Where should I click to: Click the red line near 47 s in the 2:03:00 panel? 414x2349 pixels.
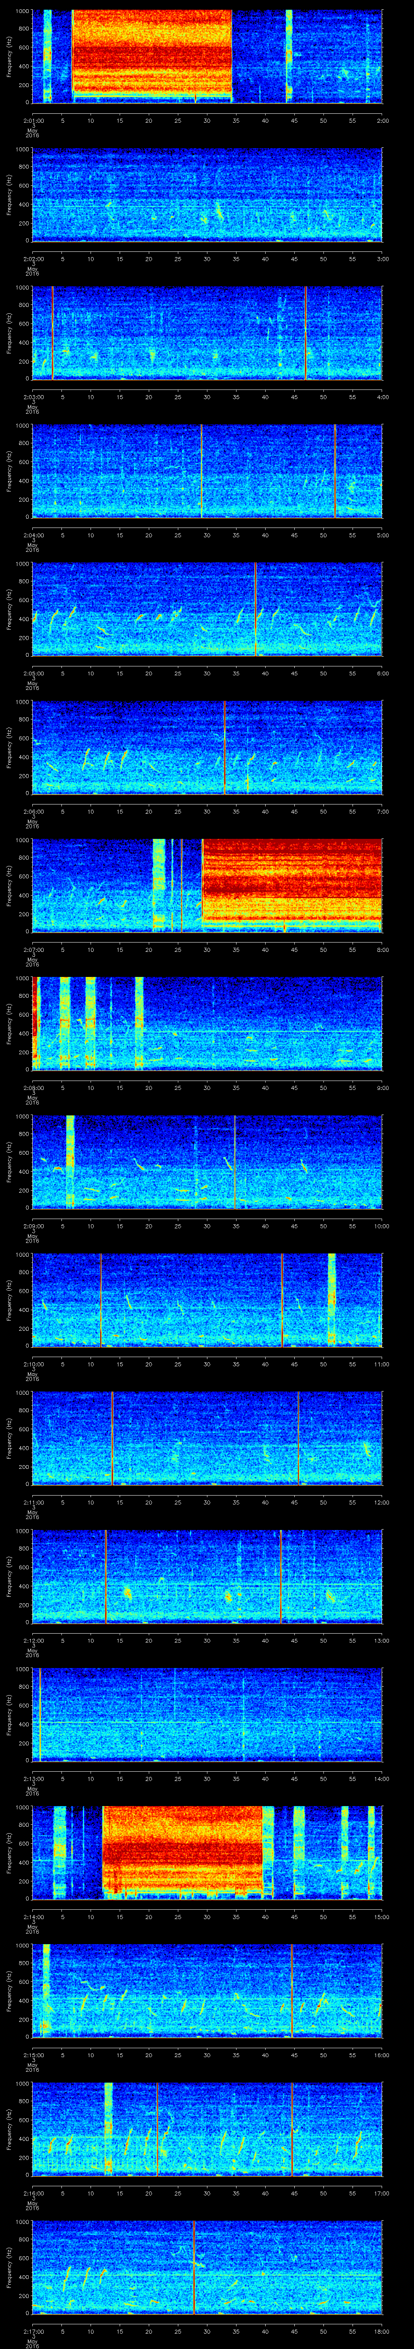(x=306, y=333)
